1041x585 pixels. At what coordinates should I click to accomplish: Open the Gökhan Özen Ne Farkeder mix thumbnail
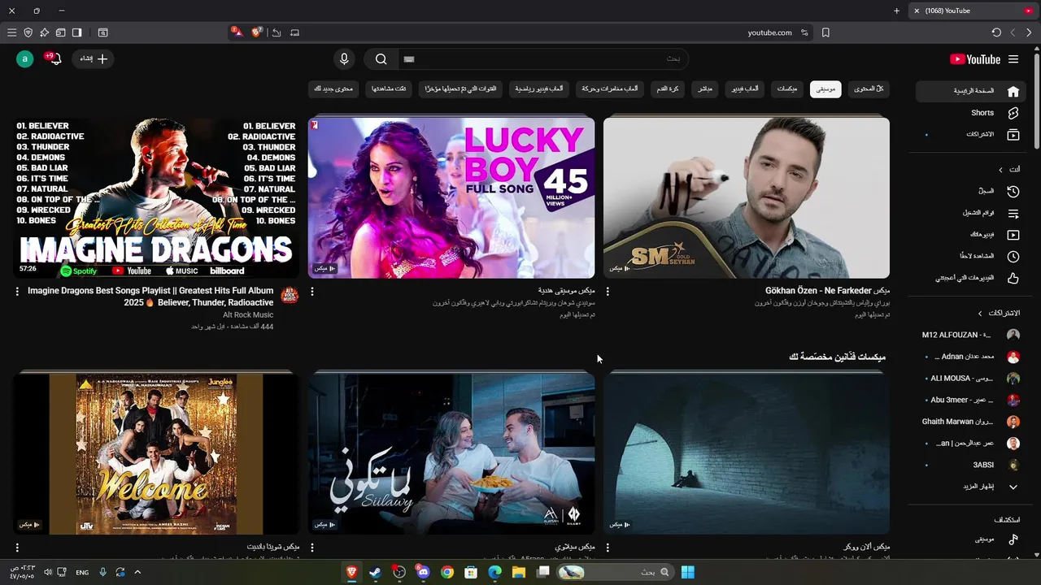click(747, 197)
